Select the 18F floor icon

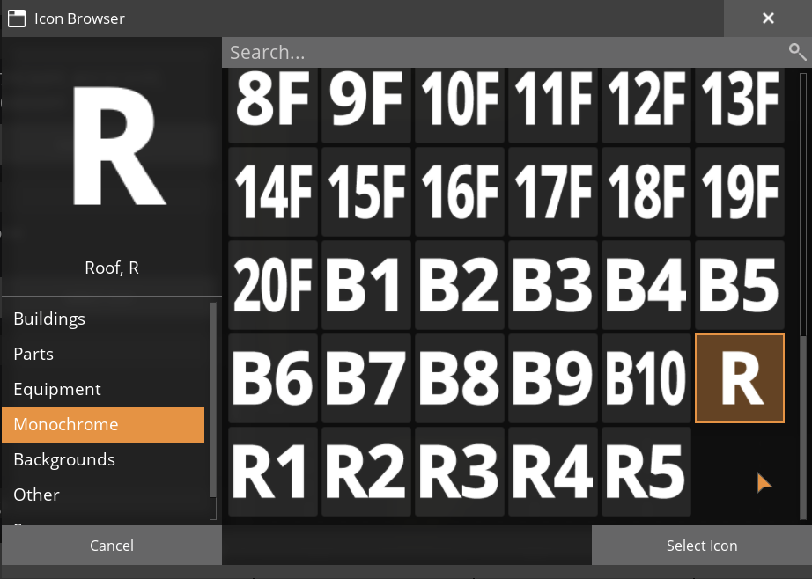pyautogui.click(x=646, y=192)
